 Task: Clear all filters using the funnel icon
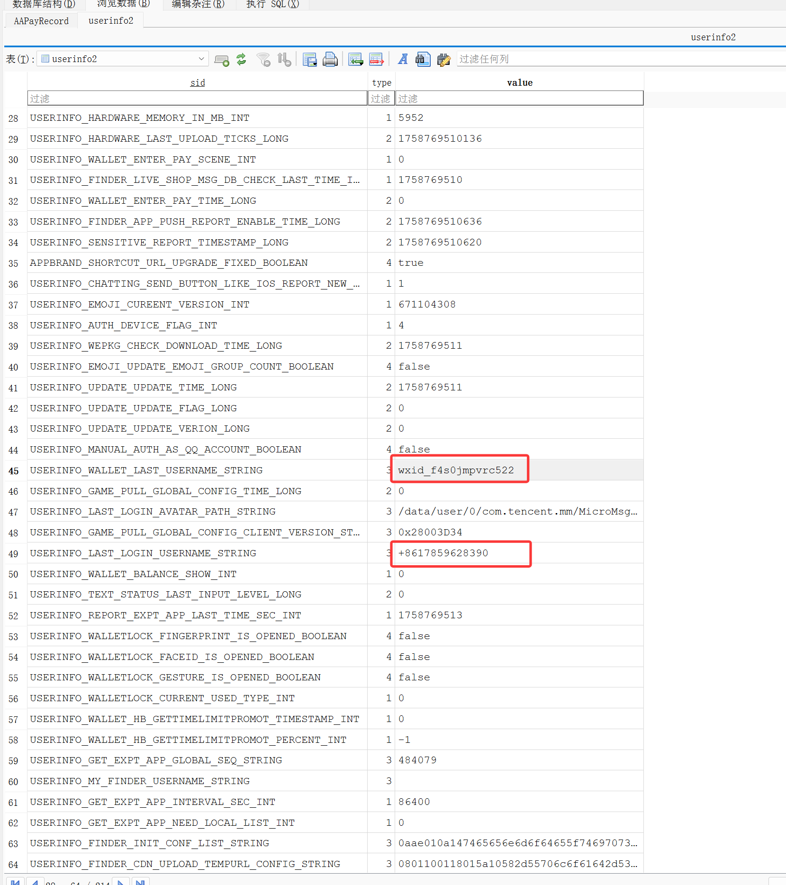263,60
